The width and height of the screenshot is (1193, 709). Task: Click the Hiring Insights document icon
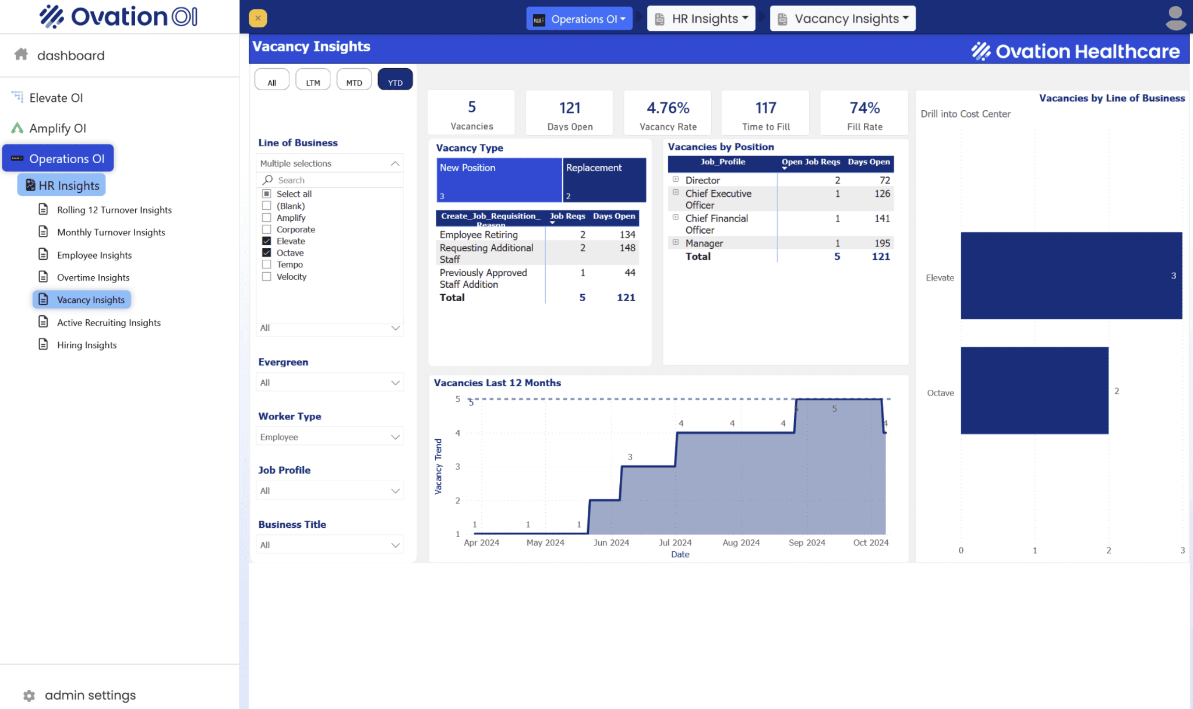[x=43, y=344]
